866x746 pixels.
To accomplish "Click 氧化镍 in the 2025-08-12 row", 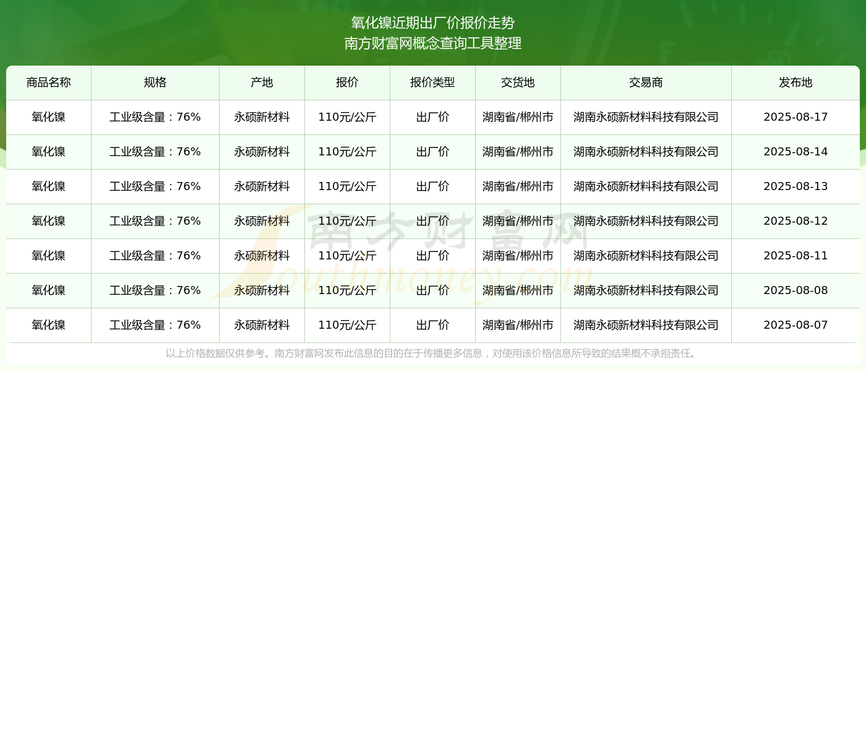I will coord(49,221).
